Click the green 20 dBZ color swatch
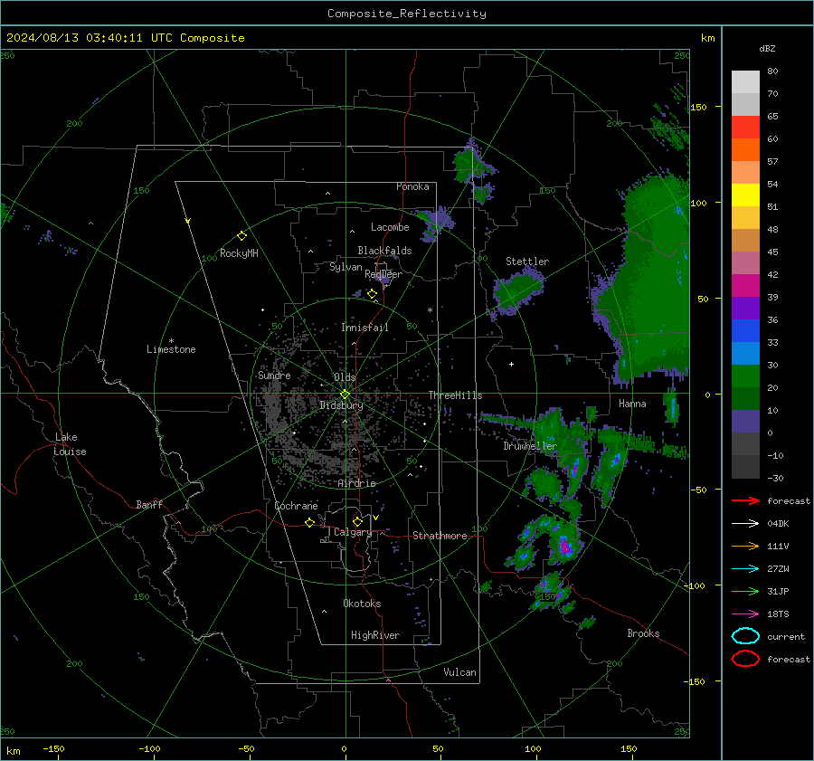This screenshot has height=761, width=814. point(745,376)
